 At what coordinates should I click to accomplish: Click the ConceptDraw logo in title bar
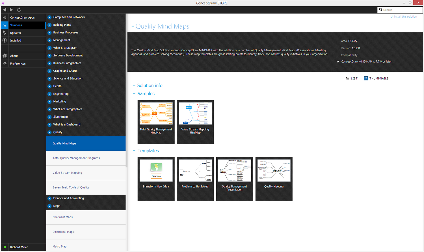[x=3, y=3]
